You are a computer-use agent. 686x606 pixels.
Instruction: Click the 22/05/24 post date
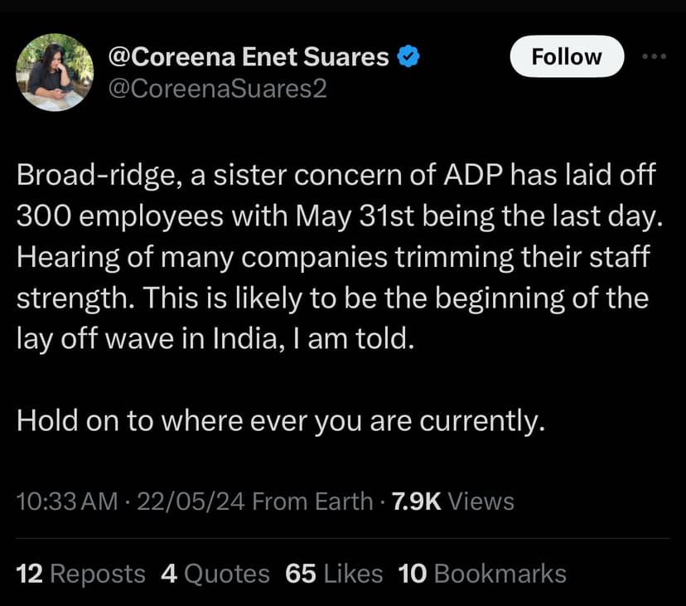click(x=190, y=502)
